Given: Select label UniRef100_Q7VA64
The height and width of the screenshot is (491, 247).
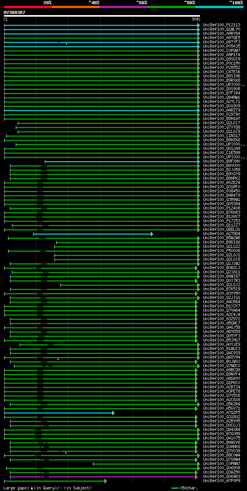Looking at the screenshot, I should coord(222,310).
